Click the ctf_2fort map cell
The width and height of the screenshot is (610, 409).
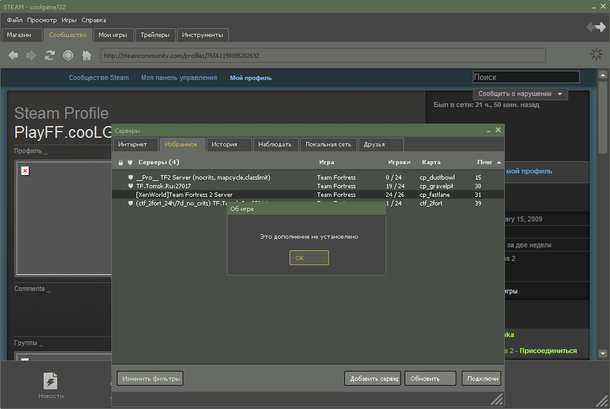coord(430,203)
